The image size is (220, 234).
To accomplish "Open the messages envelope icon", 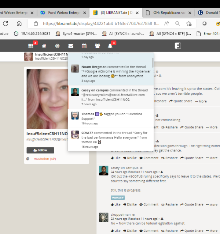I will click(x=71, y=46).
